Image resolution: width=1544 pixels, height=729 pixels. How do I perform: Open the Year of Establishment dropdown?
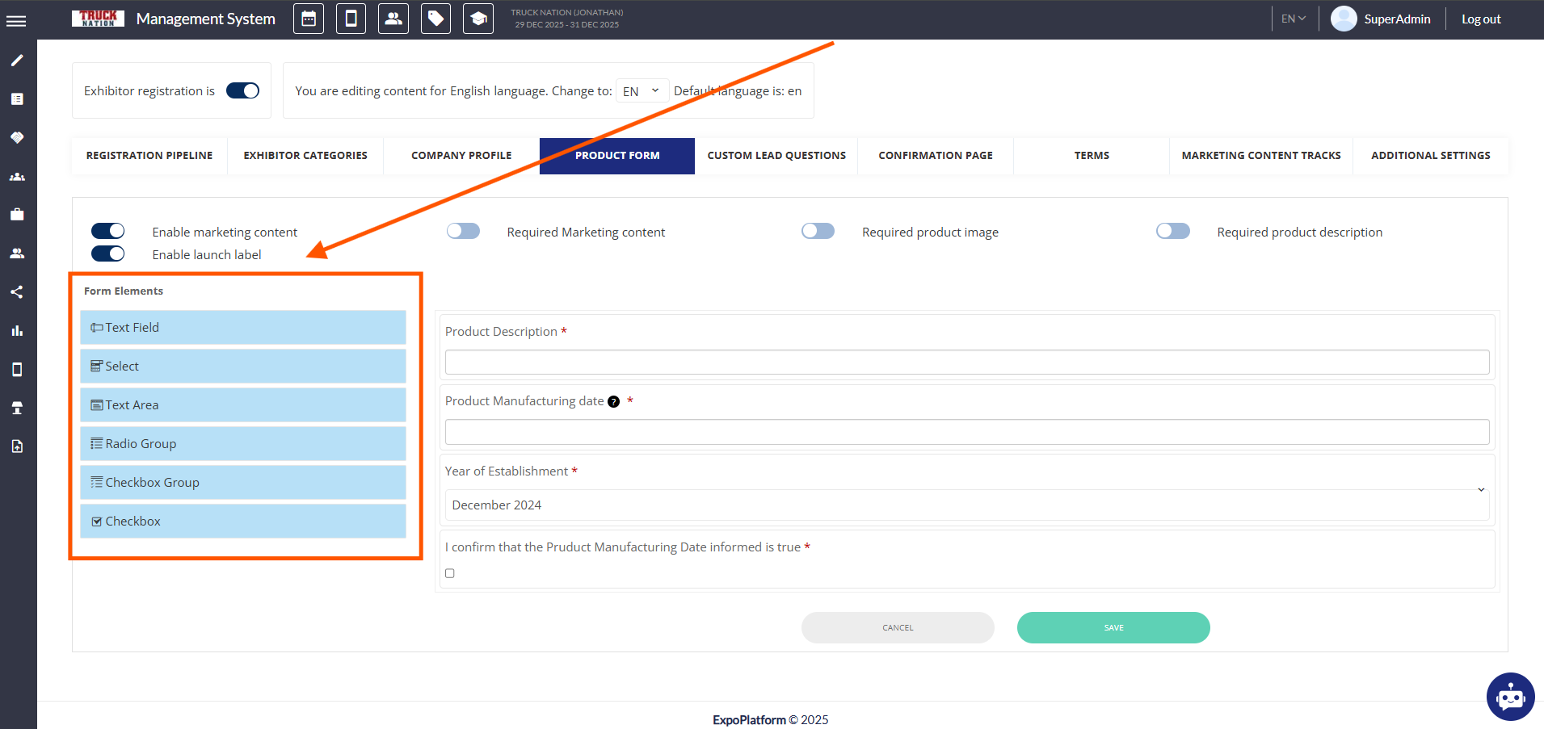(966, 505)
